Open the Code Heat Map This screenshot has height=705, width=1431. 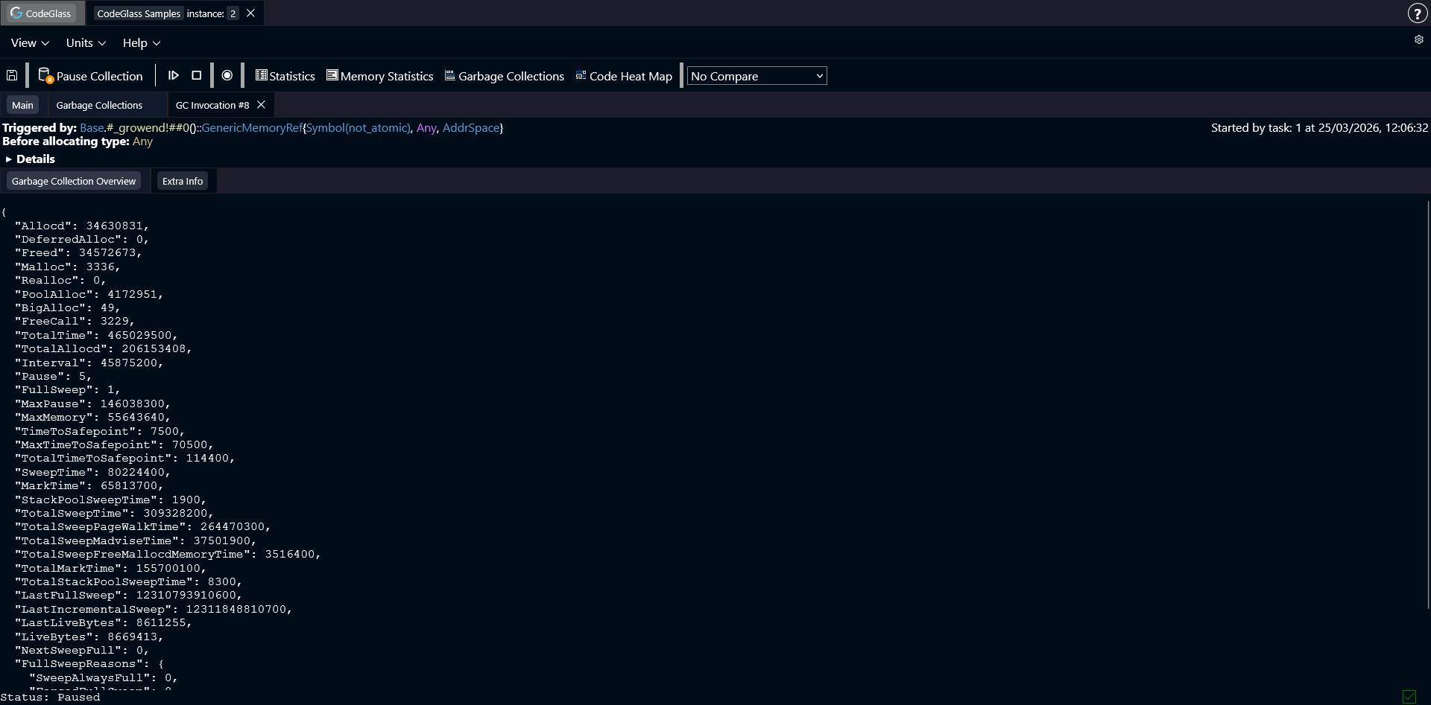[x=623, y=76]
